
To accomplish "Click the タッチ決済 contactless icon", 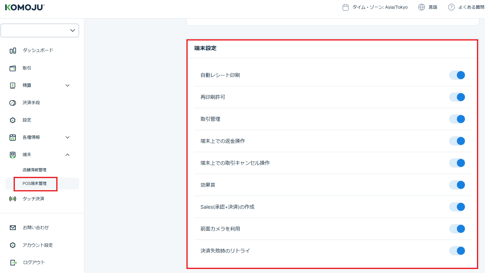I will pos(13,199).
